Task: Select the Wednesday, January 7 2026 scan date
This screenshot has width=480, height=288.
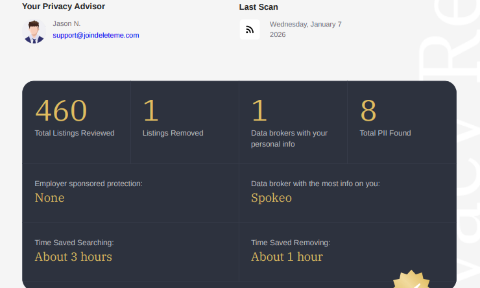Action: pyautogui.click(x=306, y=29)
